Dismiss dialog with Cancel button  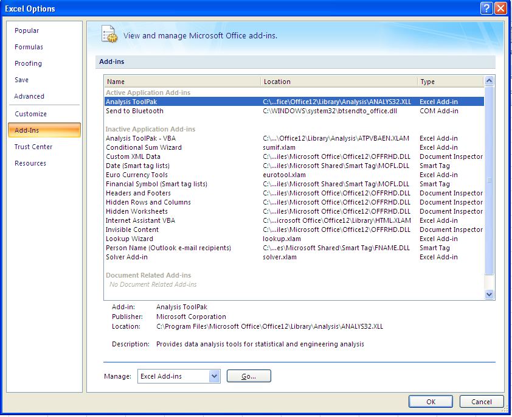tap(481, 401)
